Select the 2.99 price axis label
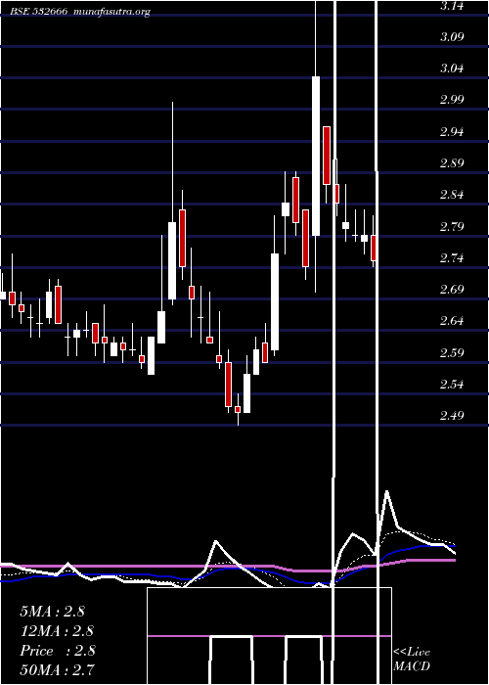The width and height of the screenshot is (489, 685). tap(452, 100)
